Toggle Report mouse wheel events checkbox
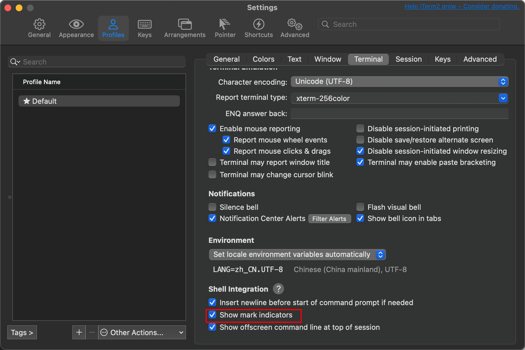This screenshot has width=525, height=350. 226,140
